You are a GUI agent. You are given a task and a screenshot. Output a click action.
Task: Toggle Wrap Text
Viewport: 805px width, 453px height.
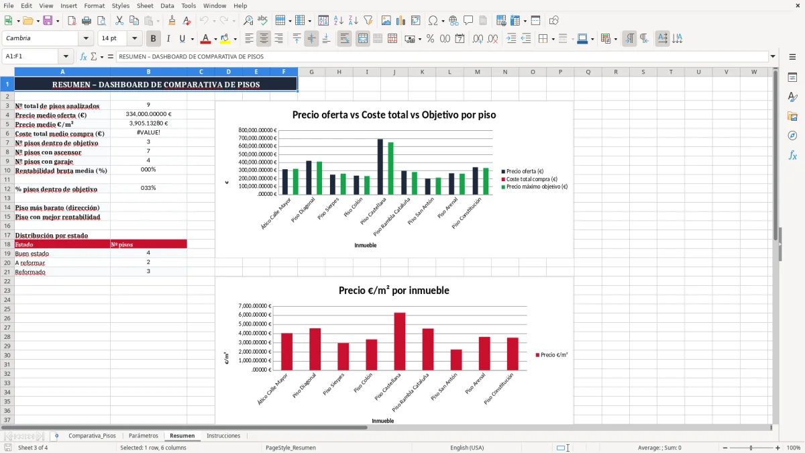click(345, 39)
